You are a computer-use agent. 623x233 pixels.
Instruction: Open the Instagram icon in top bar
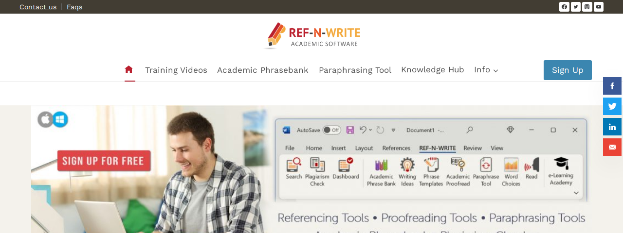[587, 7]
